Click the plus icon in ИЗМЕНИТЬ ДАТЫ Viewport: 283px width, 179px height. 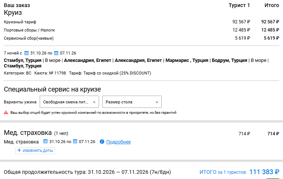(x=19, y=150)
